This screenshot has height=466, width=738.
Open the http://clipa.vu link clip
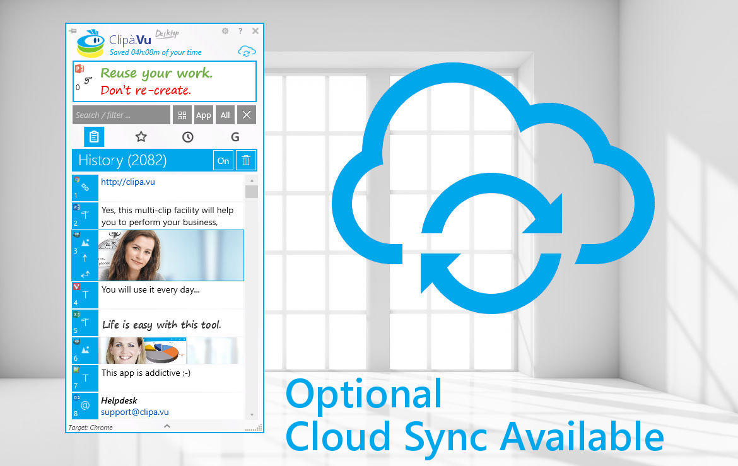coord(127,182)
